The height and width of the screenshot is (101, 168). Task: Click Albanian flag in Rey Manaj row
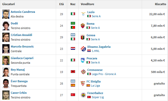(73, 72)
